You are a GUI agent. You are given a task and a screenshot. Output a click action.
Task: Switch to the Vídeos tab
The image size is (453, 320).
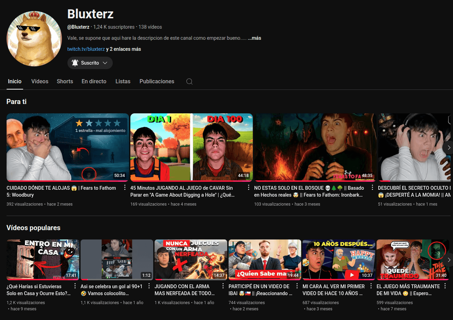pos(40,82)
